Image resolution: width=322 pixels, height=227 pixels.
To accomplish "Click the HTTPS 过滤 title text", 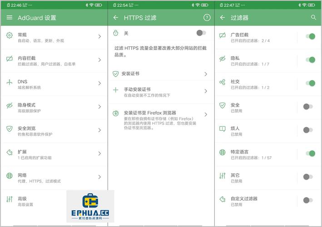I will [x=140, y=18].
